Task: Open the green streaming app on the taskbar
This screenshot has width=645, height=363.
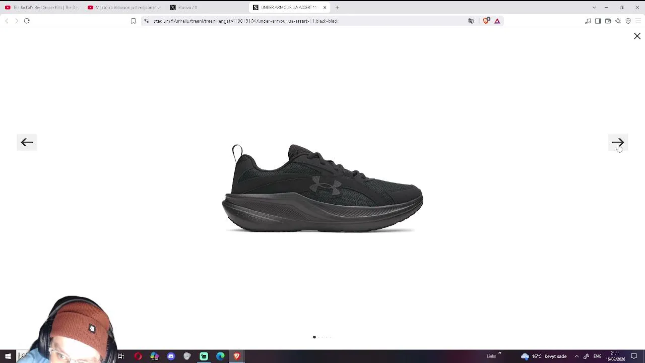Action: [x=204, y=356]
